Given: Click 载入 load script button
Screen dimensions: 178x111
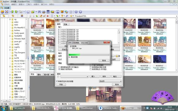Looking at the screenshot, I should [x=95, y=77].
